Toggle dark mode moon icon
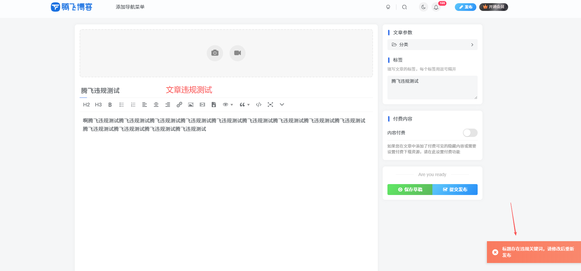This screenshot has height=271, width=581. tap(423, 7)
